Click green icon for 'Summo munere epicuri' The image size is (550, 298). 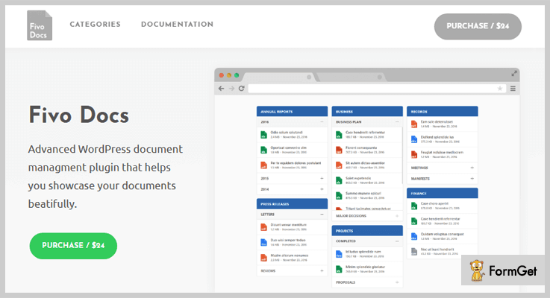point(339,195)
